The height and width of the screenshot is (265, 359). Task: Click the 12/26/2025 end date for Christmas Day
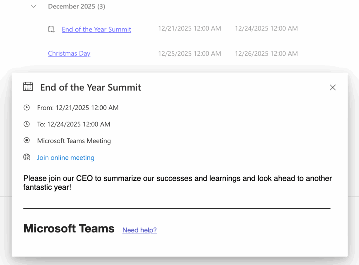tap(266, 54)
